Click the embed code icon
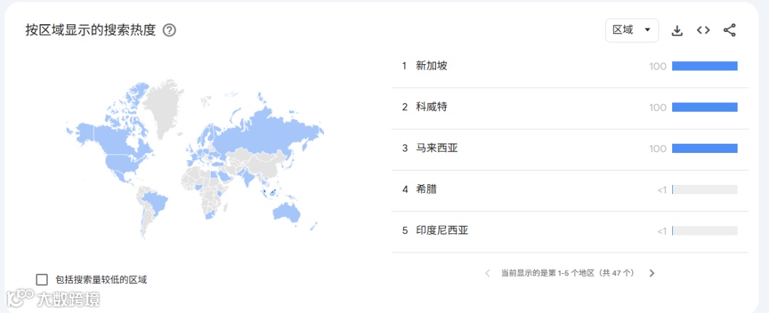The image size is (769, 313). click(x=703, y=30)
